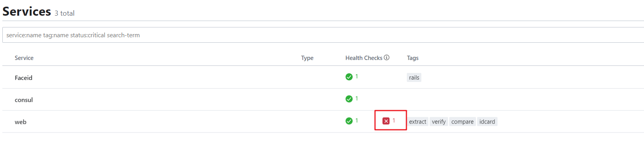Screen dimensions: 644x167
Task: Click the Health Checks column header
Action: pos(364,58)
